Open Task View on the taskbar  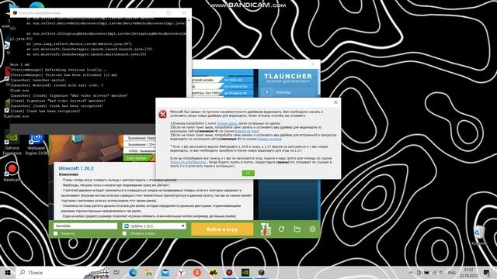116,272
